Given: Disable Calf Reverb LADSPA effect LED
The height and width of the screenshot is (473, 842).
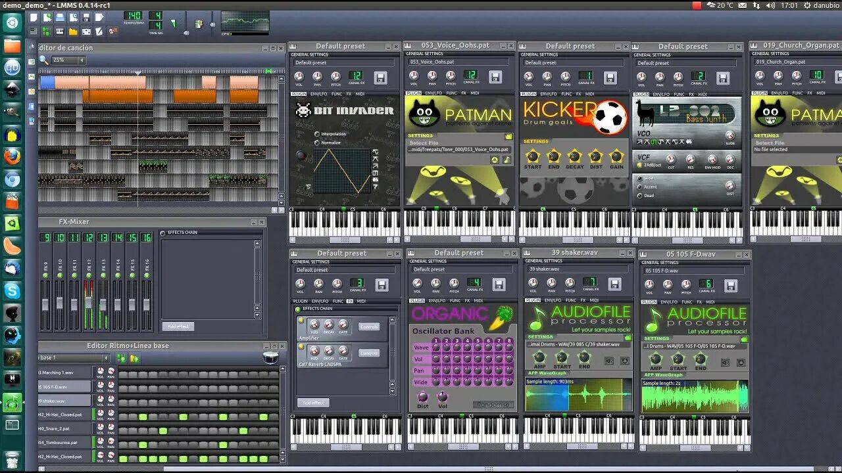Looking at the screenshot, I should 301,347.
